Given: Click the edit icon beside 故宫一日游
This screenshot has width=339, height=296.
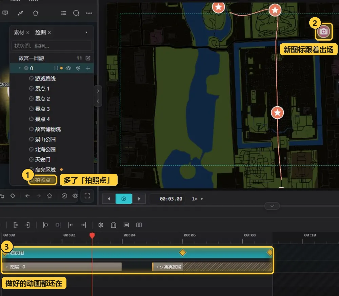Looking at the screenshot, I should click(88, 58).
